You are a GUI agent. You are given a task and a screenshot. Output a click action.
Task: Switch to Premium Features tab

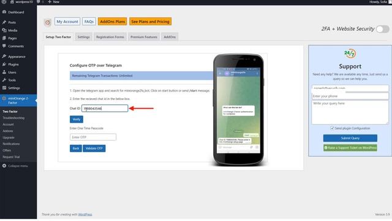pos(144,37)
